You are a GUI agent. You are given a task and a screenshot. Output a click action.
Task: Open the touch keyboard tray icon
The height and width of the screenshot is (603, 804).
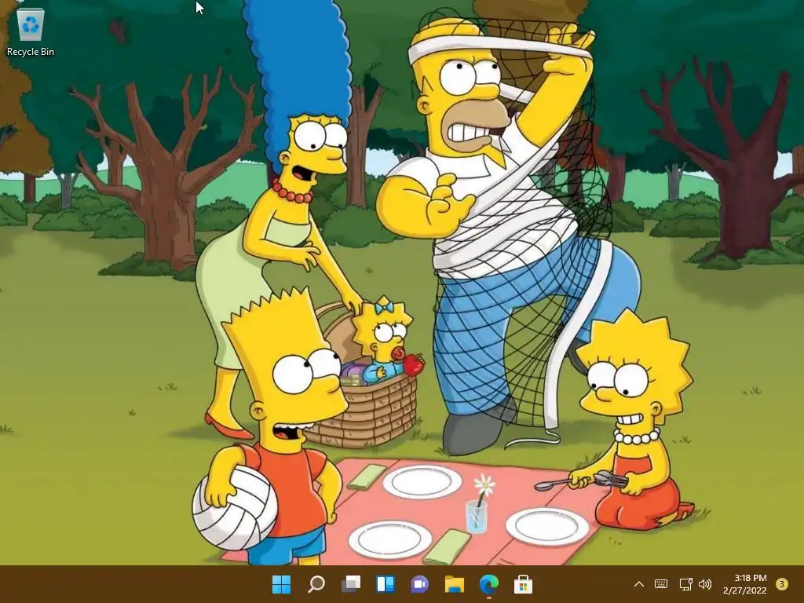pyautogui.click(x=661, y=584)
